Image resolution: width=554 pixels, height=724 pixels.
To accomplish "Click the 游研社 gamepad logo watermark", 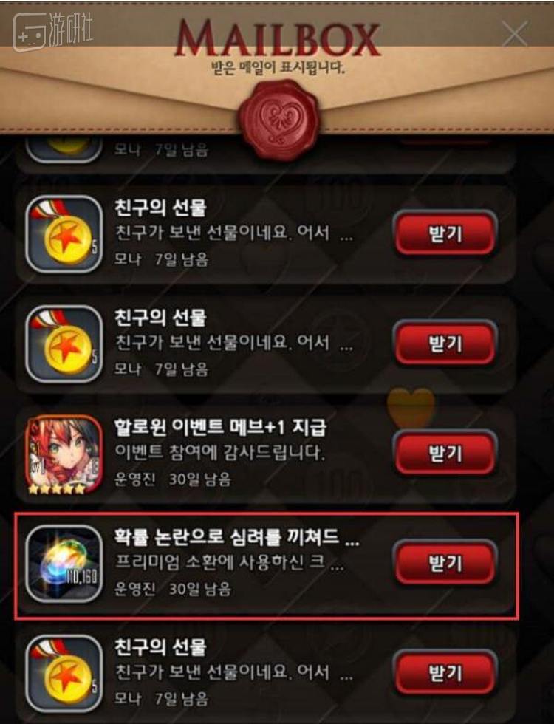I will pyautogui.click(x=52, y=31).
